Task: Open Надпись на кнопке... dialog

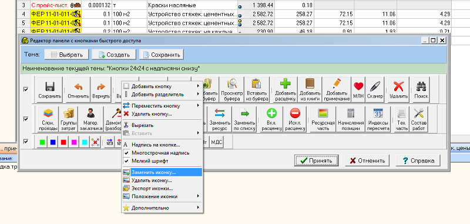Action: pos(162,145)
